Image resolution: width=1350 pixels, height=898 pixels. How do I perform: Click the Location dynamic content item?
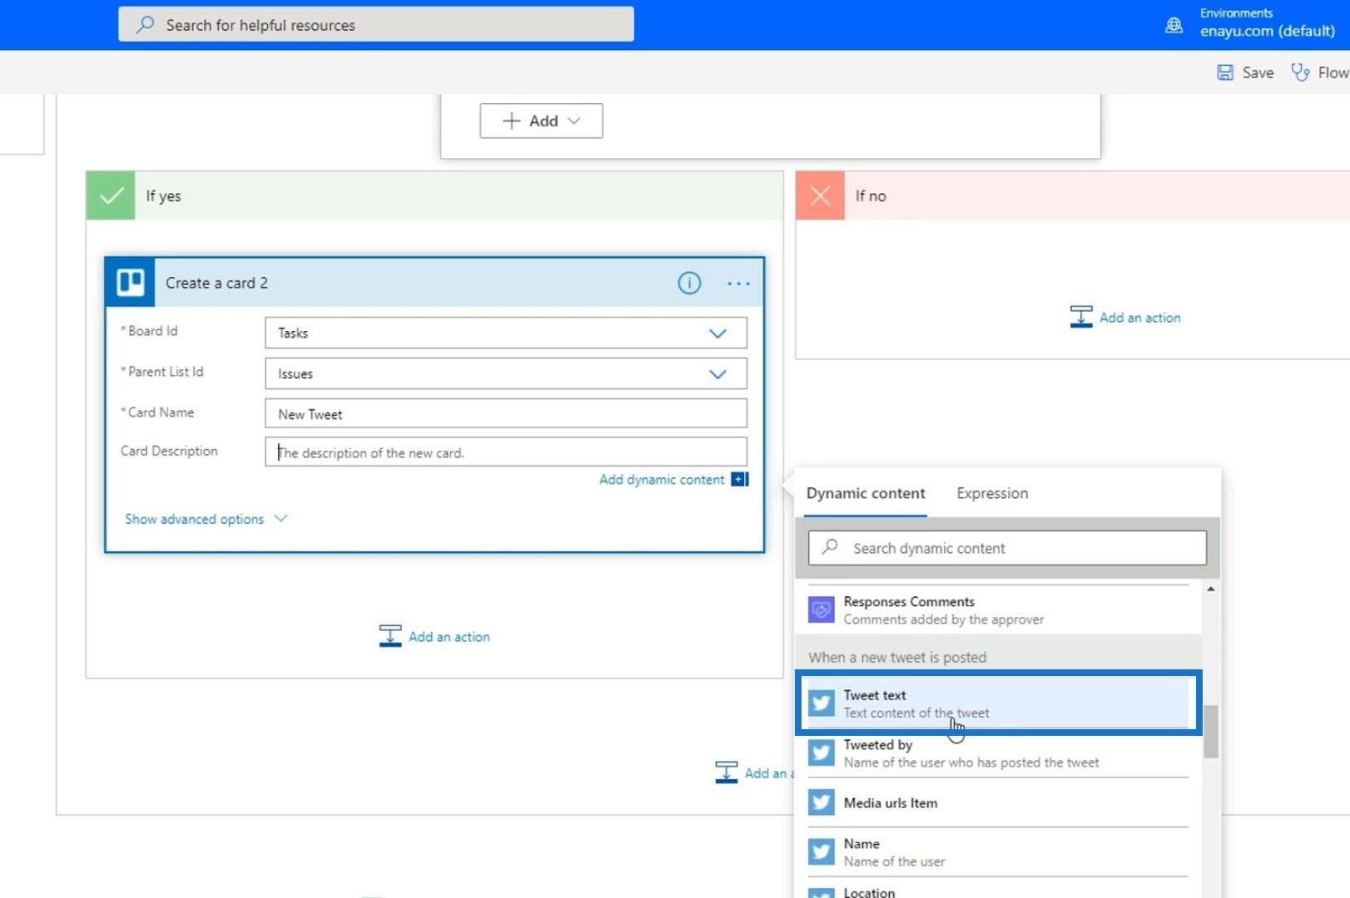998,889
